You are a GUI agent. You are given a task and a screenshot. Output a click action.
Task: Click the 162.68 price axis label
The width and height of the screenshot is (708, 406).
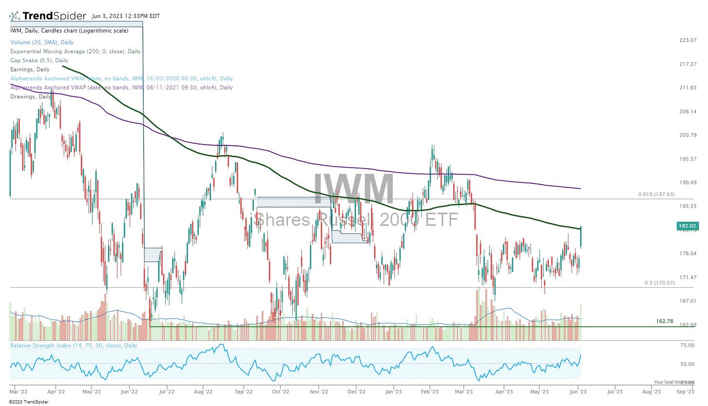coord(688,325)
